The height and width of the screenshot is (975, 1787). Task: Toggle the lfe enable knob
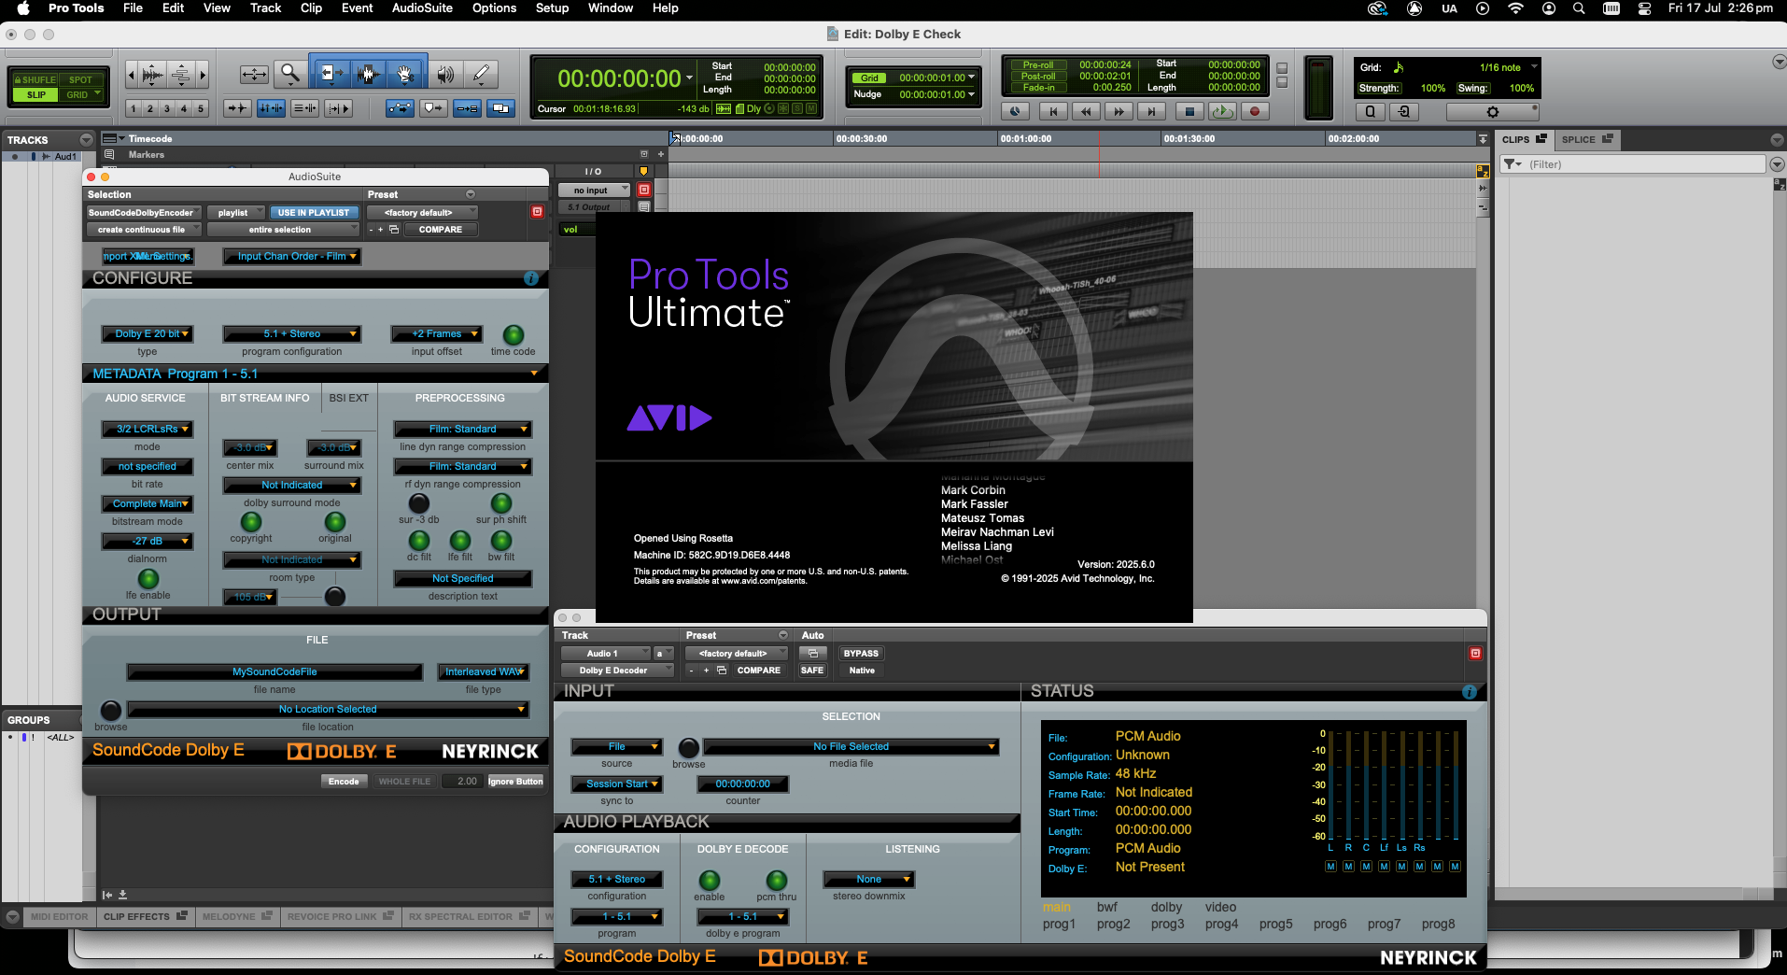[148, 579]
